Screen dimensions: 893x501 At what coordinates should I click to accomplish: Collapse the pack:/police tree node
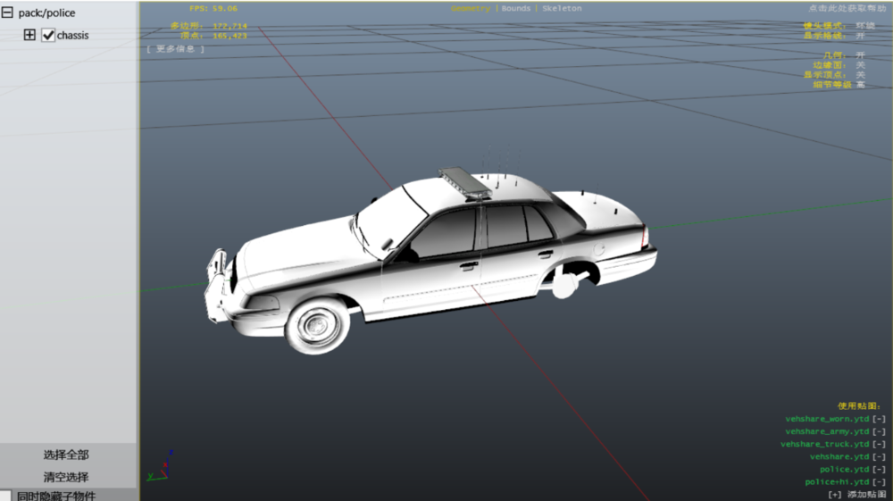click(x=7, y=12)
